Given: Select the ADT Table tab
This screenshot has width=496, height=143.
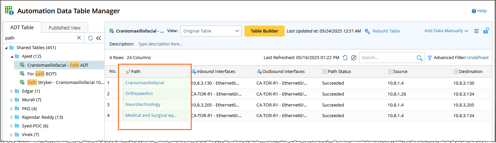Looking at the screenshot, I should tap(22, 28).
